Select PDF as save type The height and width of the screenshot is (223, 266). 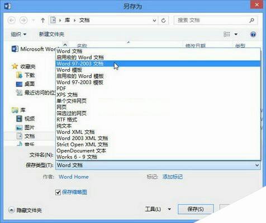pos(158,89)
